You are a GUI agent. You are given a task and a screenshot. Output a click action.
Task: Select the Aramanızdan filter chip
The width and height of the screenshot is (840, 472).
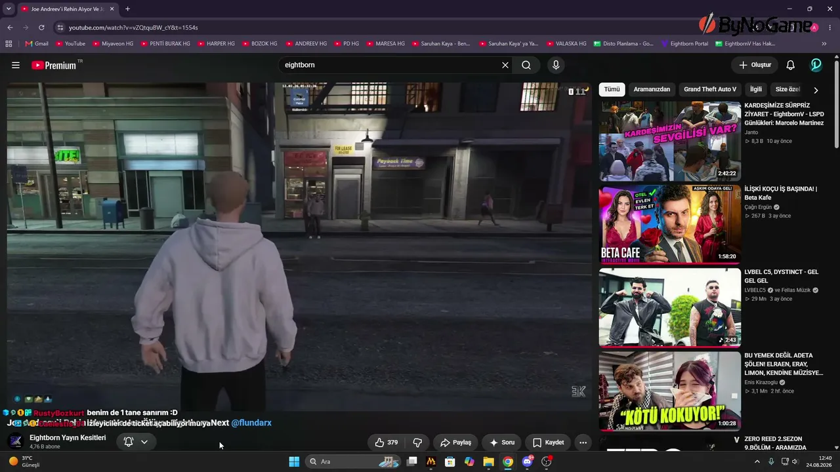click(652, 89)
